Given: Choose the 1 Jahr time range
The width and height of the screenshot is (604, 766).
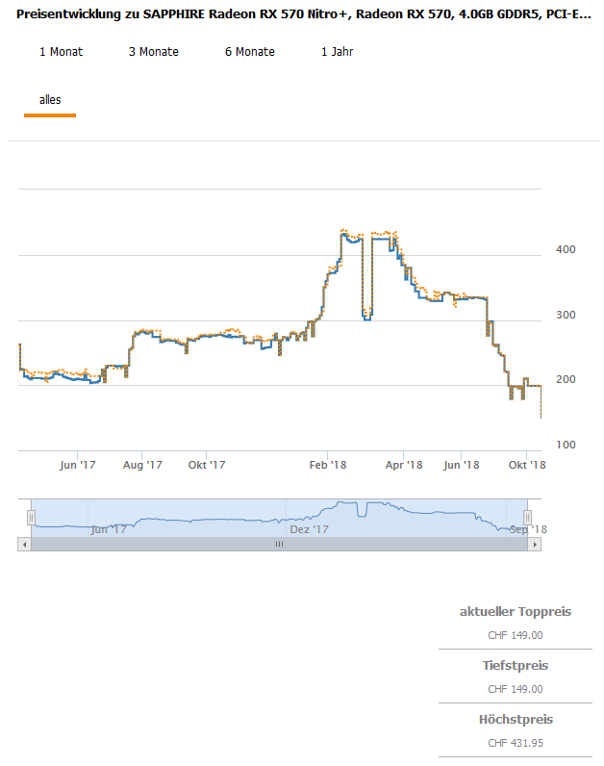Looking at the screenshot, I should [x=337, y=51].
